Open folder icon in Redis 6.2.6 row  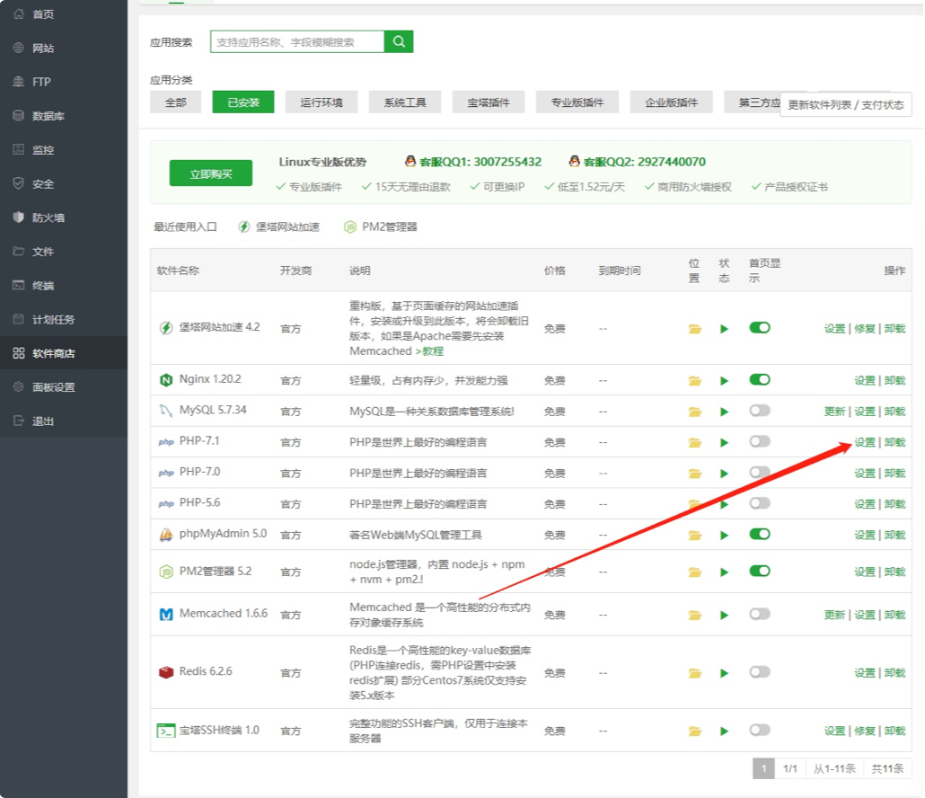(x=695, y=673)
